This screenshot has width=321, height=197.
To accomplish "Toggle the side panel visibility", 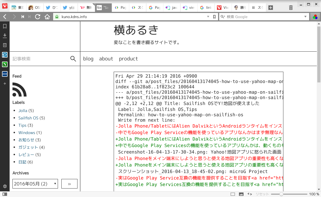I will coord(5,194).
